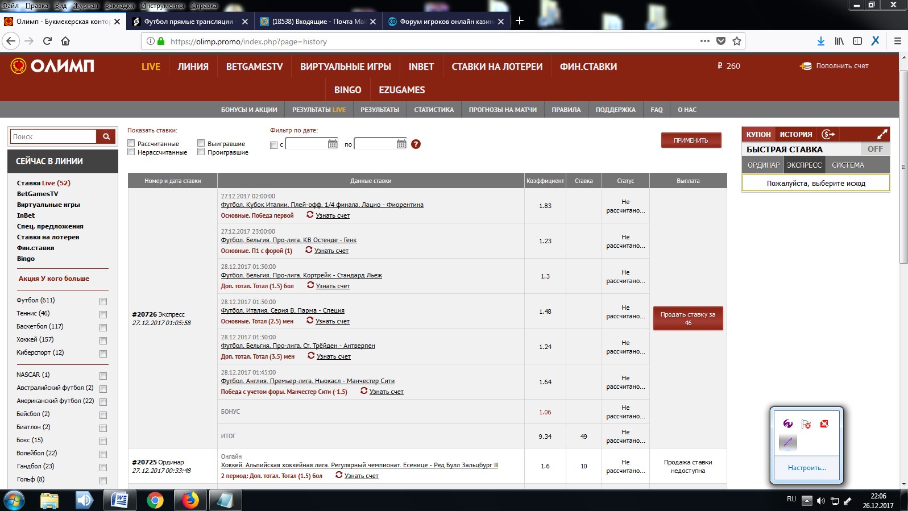
Task: Open the СТАТИСТИКА submenu item
Action: pos(434,110)
